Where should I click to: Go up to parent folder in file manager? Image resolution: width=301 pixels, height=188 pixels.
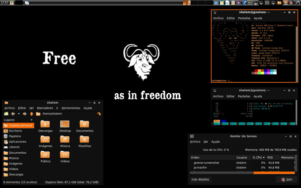tap(31, 114)
